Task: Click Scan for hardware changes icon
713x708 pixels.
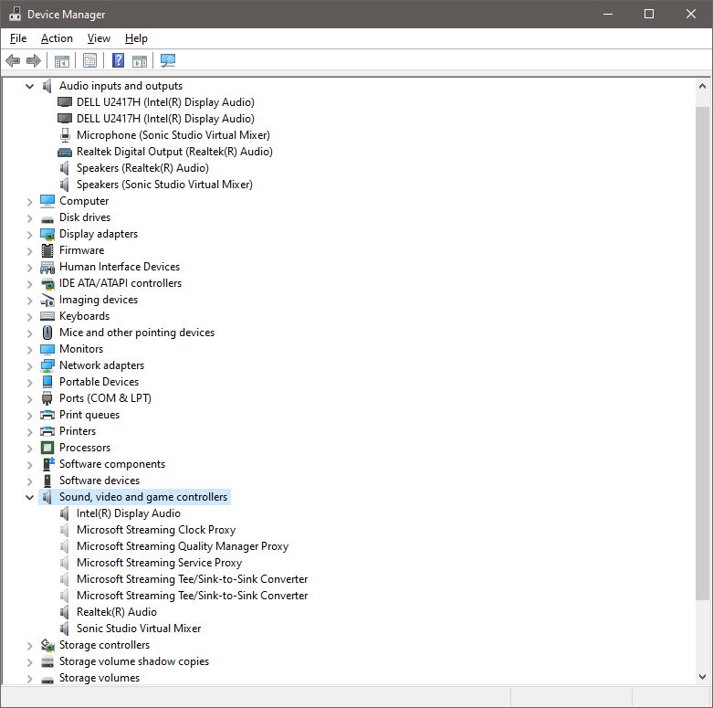Action: click(x=168, y=60)
